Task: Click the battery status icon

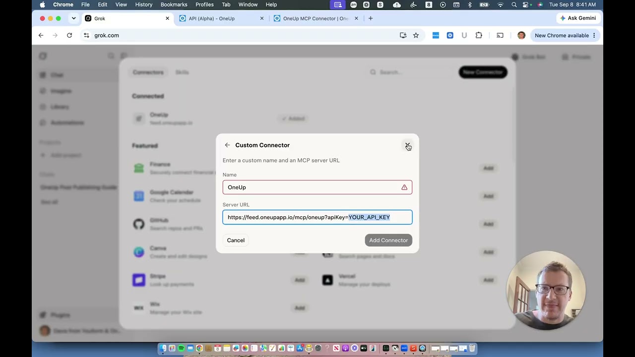Action: click(485, 4)
